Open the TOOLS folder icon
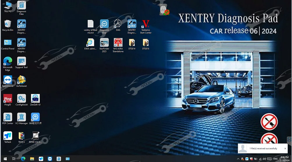 click(x=22, y=137)
